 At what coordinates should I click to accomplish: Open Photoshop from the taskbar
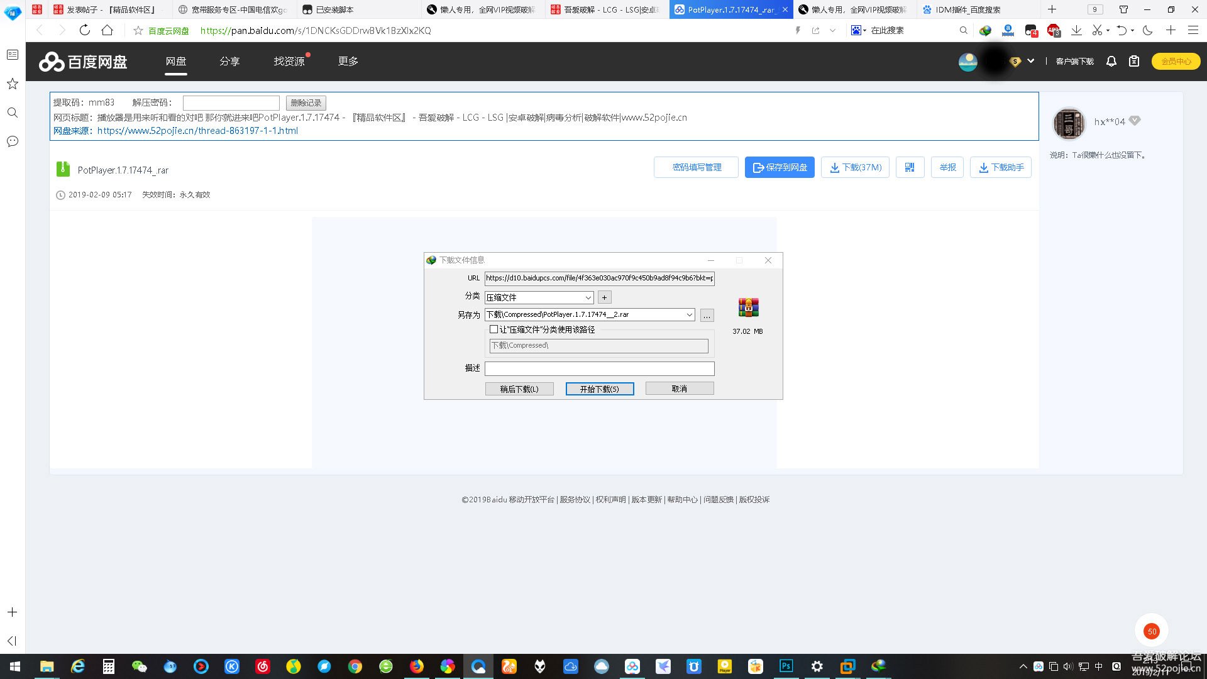(786, 666)
